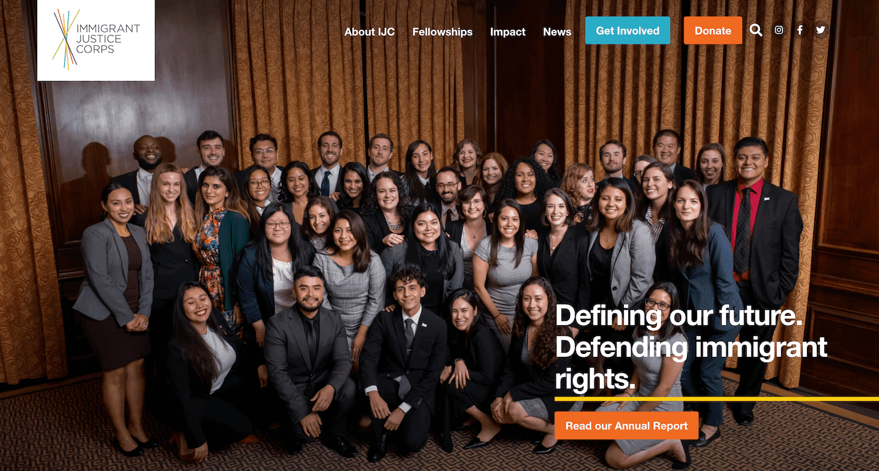Click the Immigrant Justice Corps logo text
This screenshot has height=471, width=879.
(107, 39)
